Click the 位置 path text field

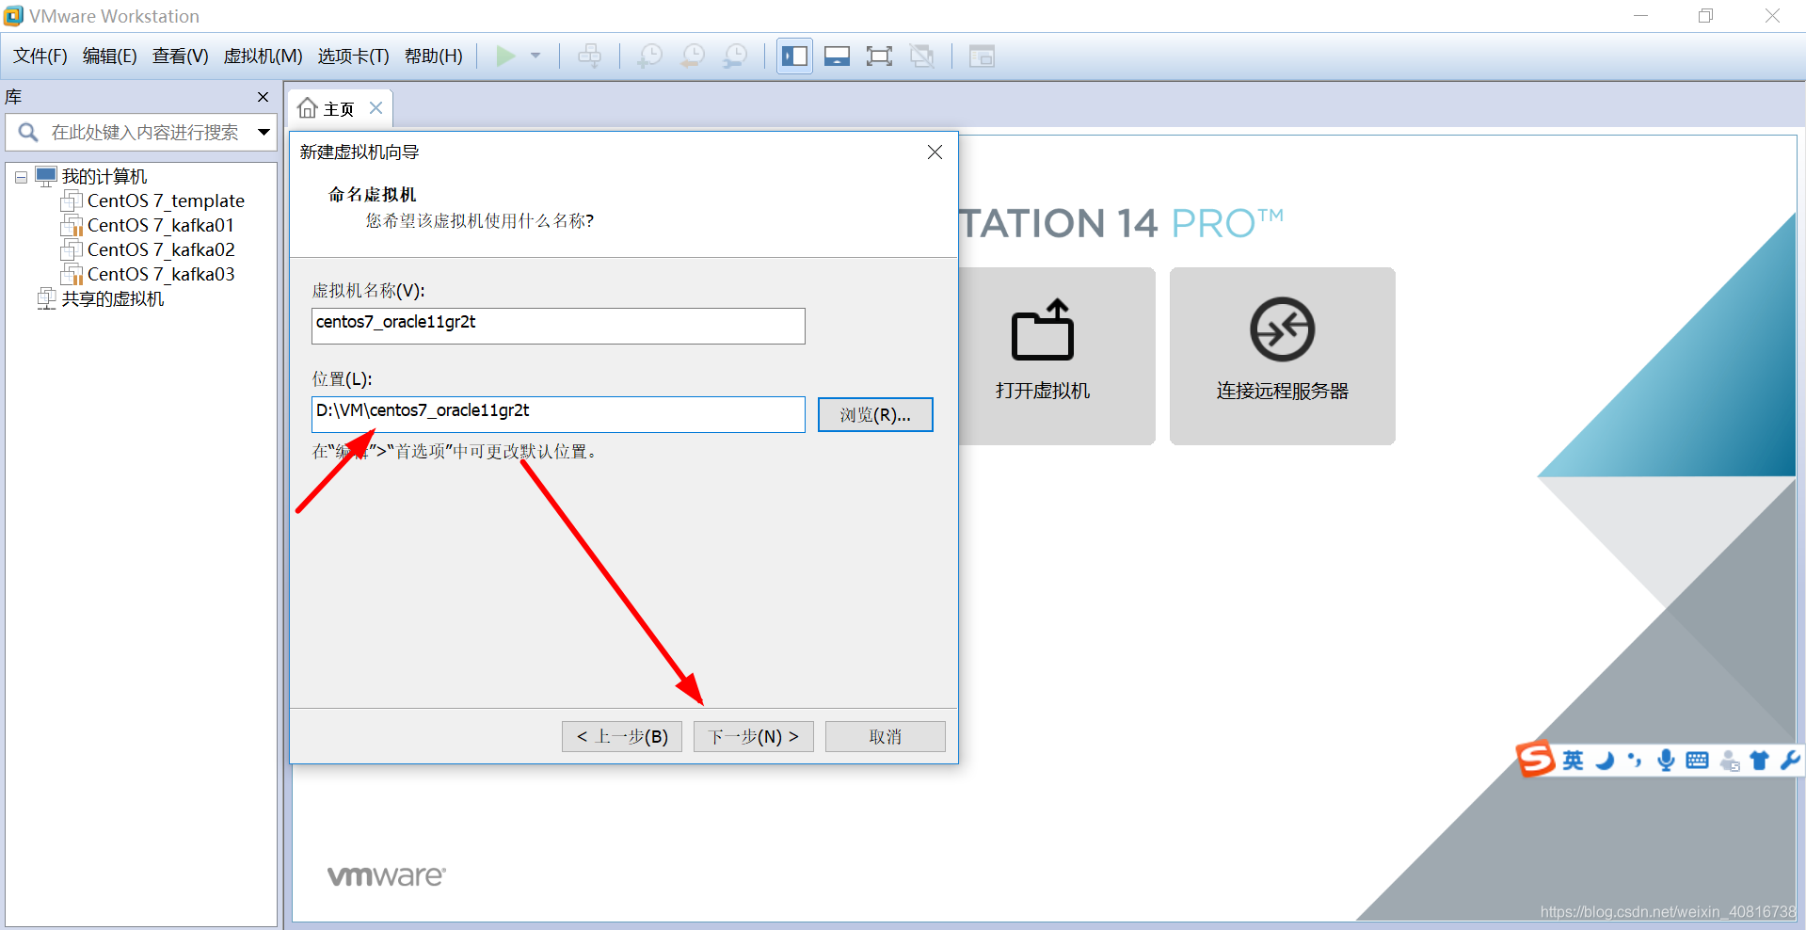pyautogui.click(x=558, y=414)
